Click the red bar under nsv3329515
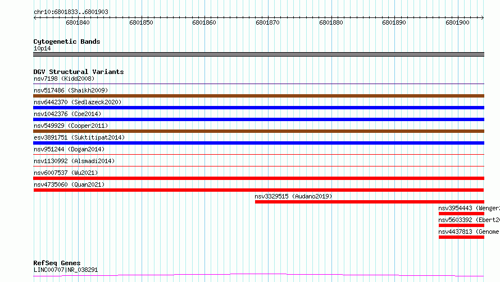The height and width of the screenshot is (282, 500). tap(370, 202)
